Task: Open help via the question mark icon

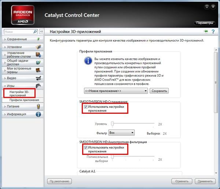Action: 213,32
